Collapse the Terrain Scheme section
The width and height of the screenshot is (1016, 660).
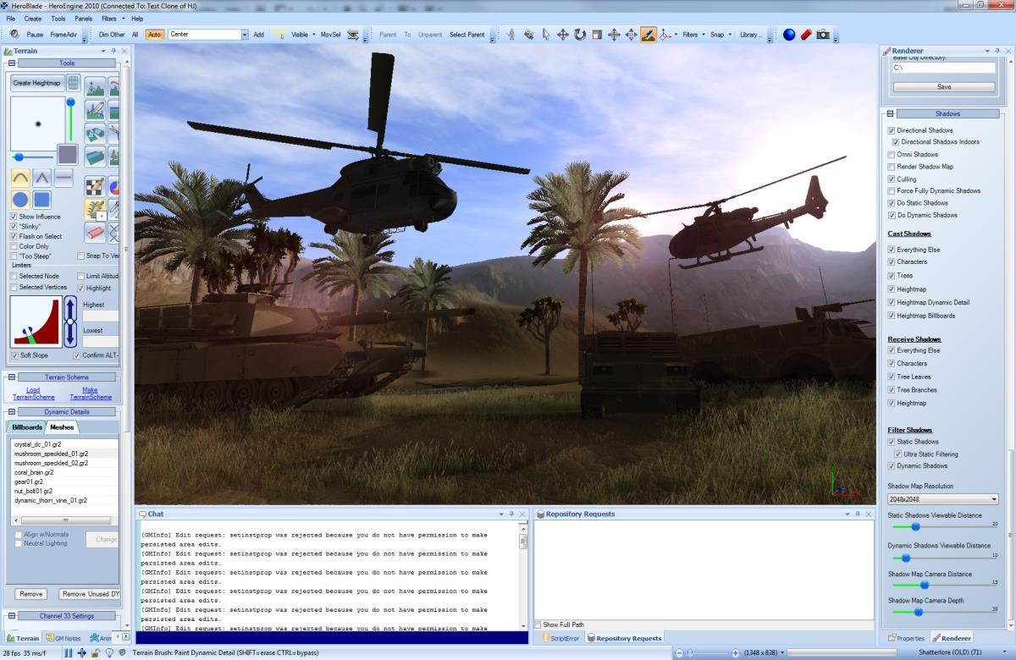click(x=12, y=377)
